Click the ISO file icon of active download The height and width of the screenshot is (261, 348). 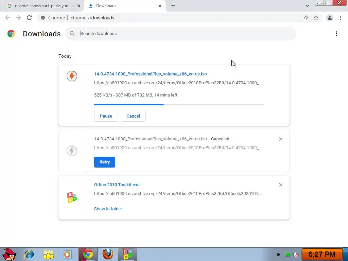tap(72, 76)
